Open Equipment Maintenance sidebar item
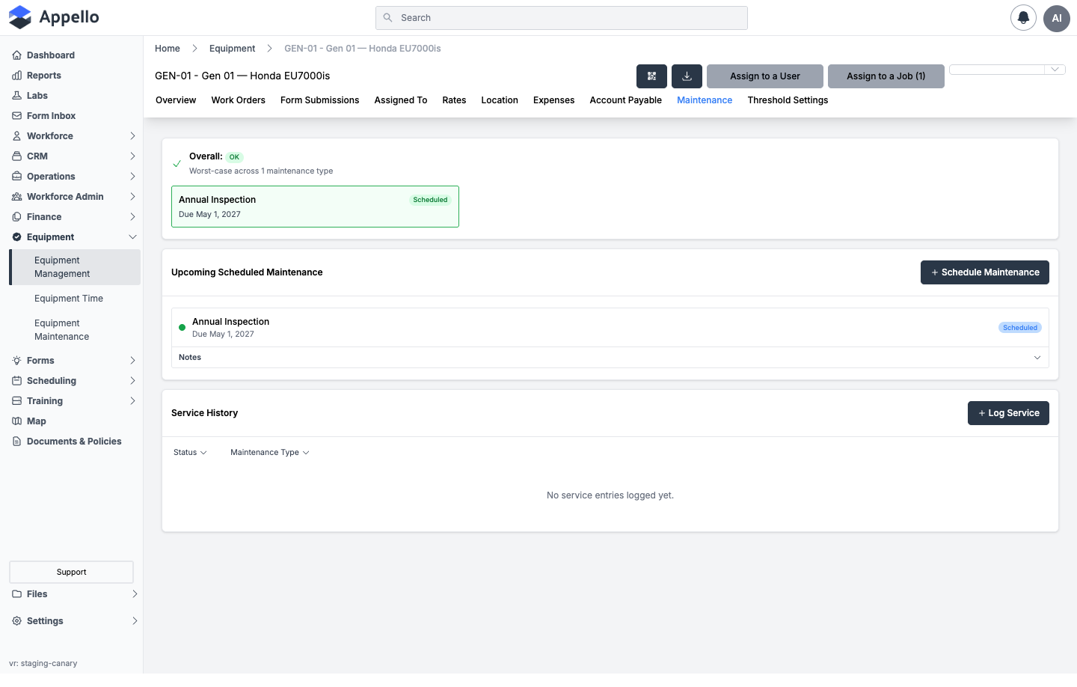 pyautogui.click(x=61, y=330)
